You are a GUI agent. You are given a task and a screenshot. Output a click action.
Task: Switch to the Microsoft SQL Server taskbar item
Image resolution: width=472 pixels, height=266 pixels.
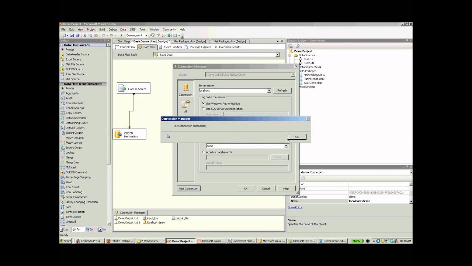302,241
